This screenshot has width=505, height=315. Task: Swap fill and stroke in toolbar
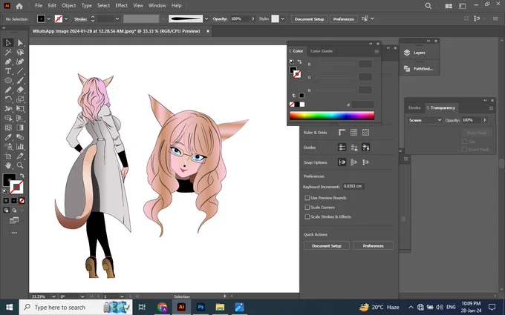(22, 176)
